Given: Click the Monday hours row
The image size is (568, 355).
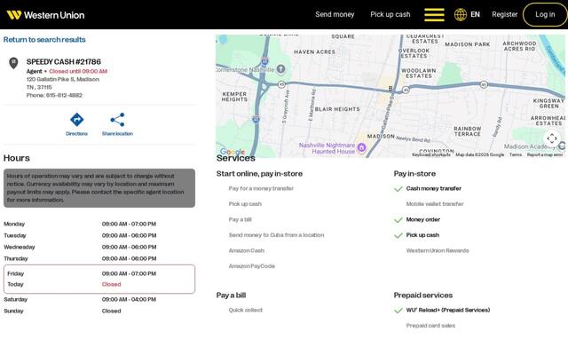Looking at the screenshot, I should pyautogui.click(x=99, y=224).
